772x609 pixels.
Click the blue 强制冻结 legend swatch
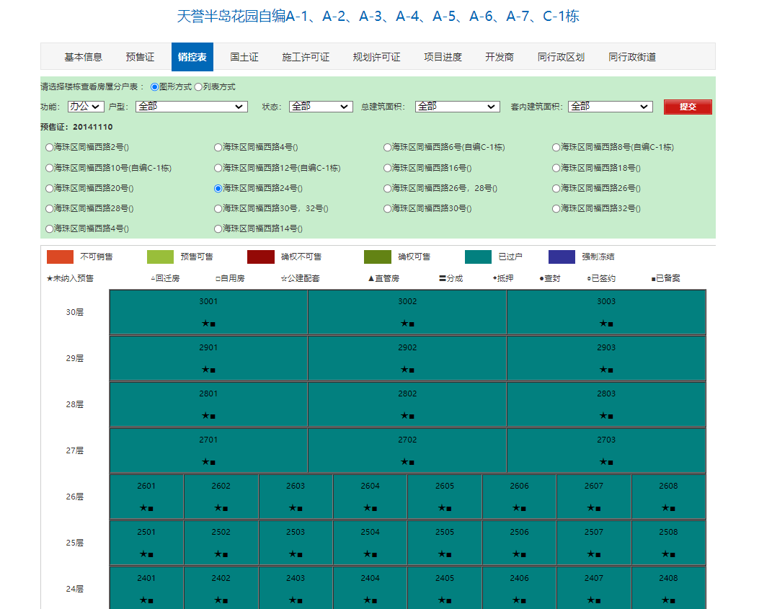click(562, 257)
